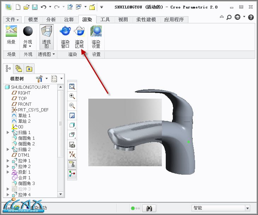Save the model with the floppy icon
This screenshot has height=215, width=258.
35,7
